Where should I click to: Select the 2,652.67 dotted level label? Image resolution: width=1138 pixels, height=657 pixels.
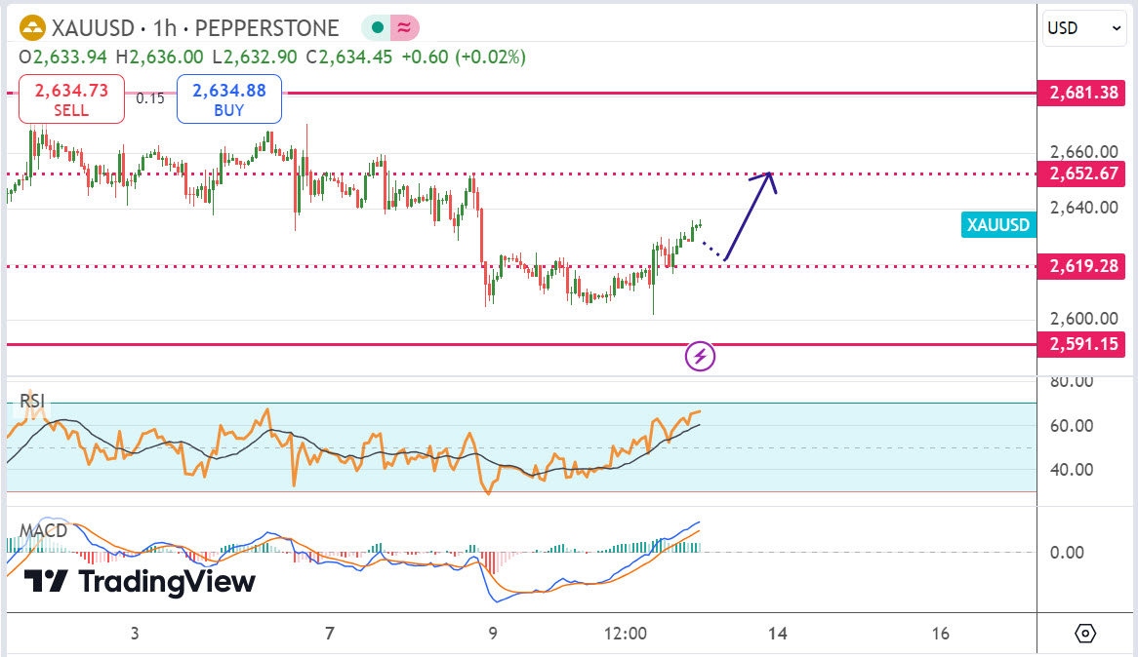pyautogui.click(x=1083, y=174)
